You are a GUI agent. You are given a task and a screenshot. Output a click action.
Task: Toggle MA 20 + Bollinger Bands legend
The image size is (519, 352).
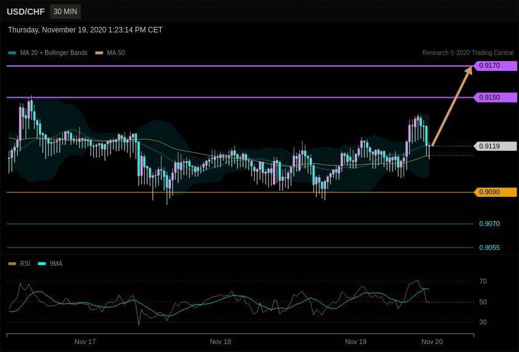[x=48, y=53]
